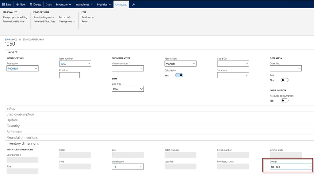Open the Reservation dropdown
Viewport: 314px width, 177px height.
[194, 64]
